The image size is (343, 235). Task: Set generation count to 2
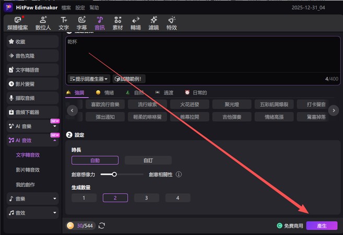(x=115, y=198)
